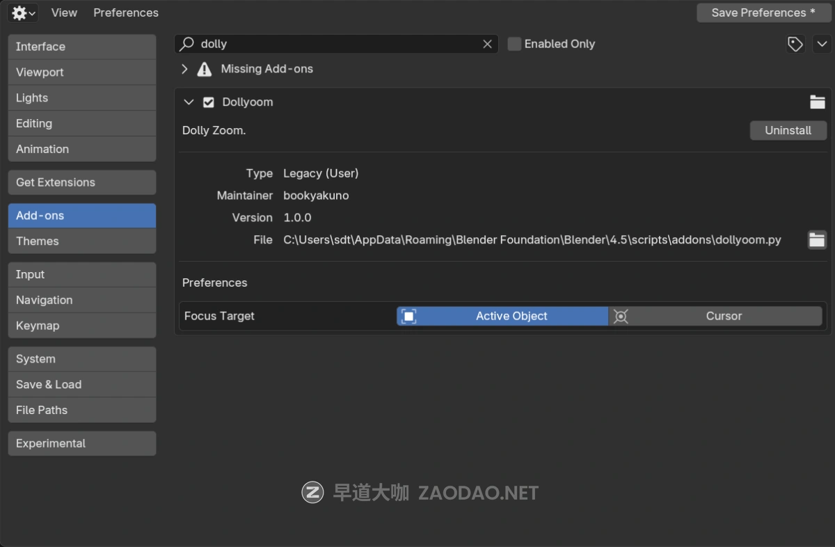Open the Preferences menu in header
Screen dimensions: 835x547
pos(126,13)
